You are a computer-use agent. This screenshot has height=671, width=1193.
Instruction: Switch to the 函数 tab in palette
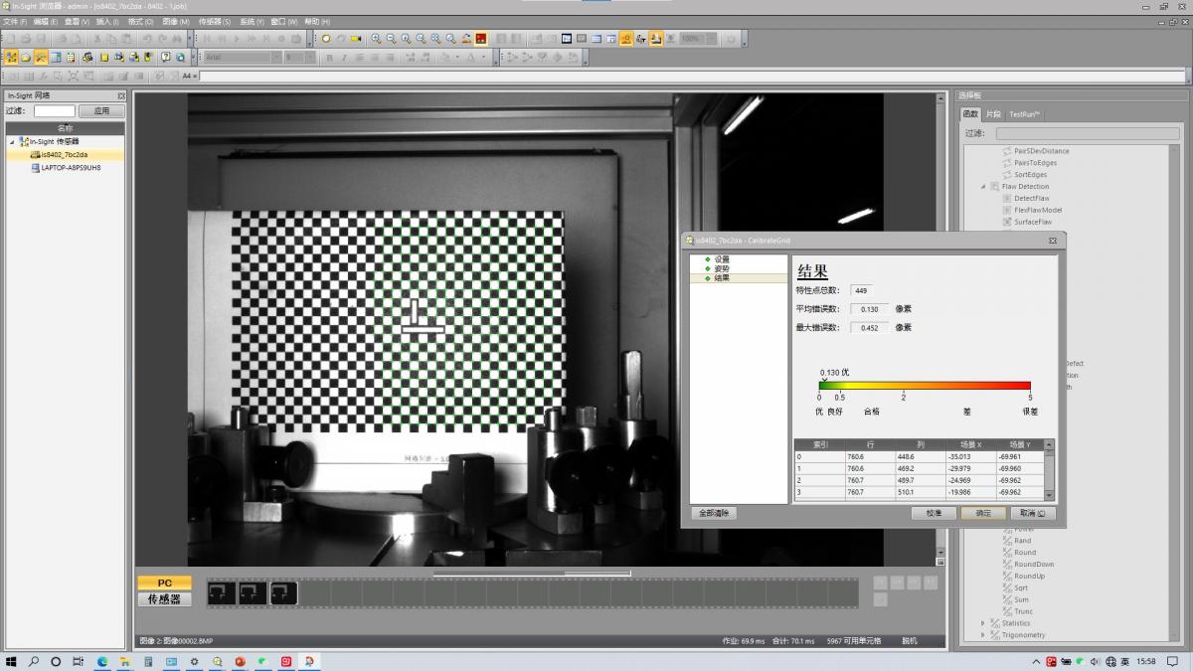click(x=970, y=114)
